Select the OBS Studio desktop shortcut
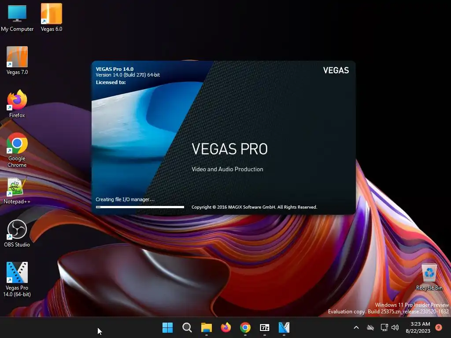 (x=17, y=233)
